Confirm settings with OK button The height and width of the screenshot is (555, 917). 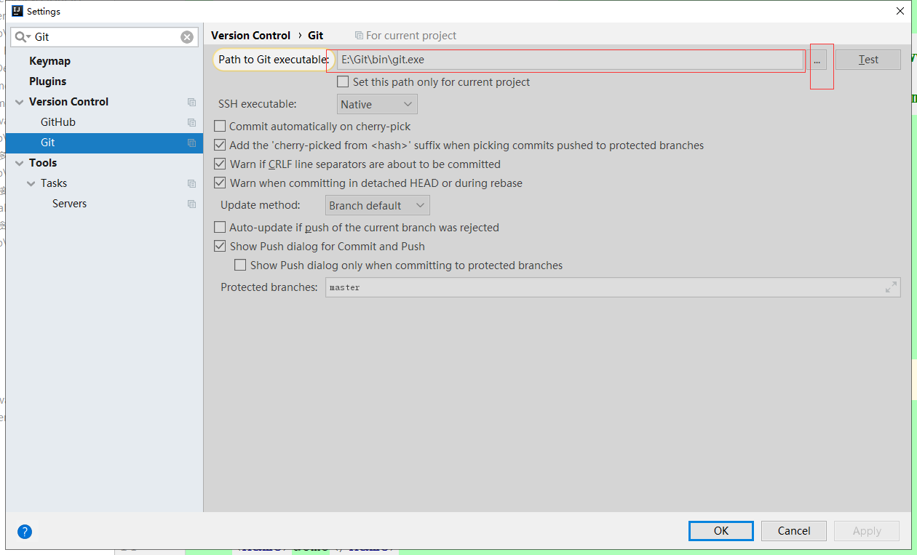point(721,531)
